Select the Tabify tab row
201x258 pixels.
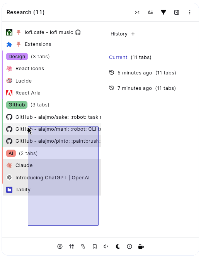pyautogui.click(x=52, y=190)
